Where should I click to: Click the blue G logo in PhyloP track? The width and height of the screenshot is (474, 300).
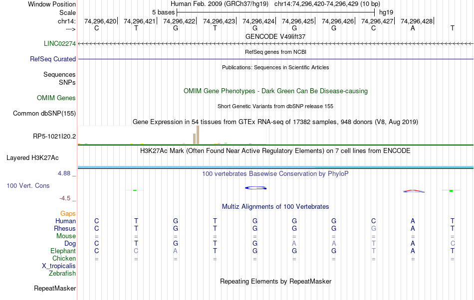click(x=255, y=188)
